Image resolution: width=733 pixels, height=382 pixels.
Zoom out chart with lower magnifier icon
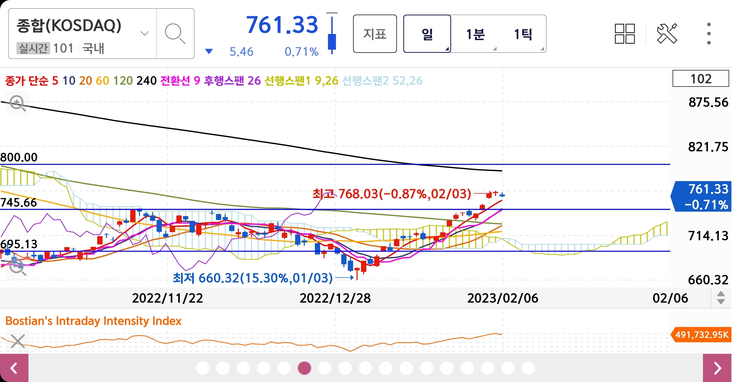[x=18, y=268]
